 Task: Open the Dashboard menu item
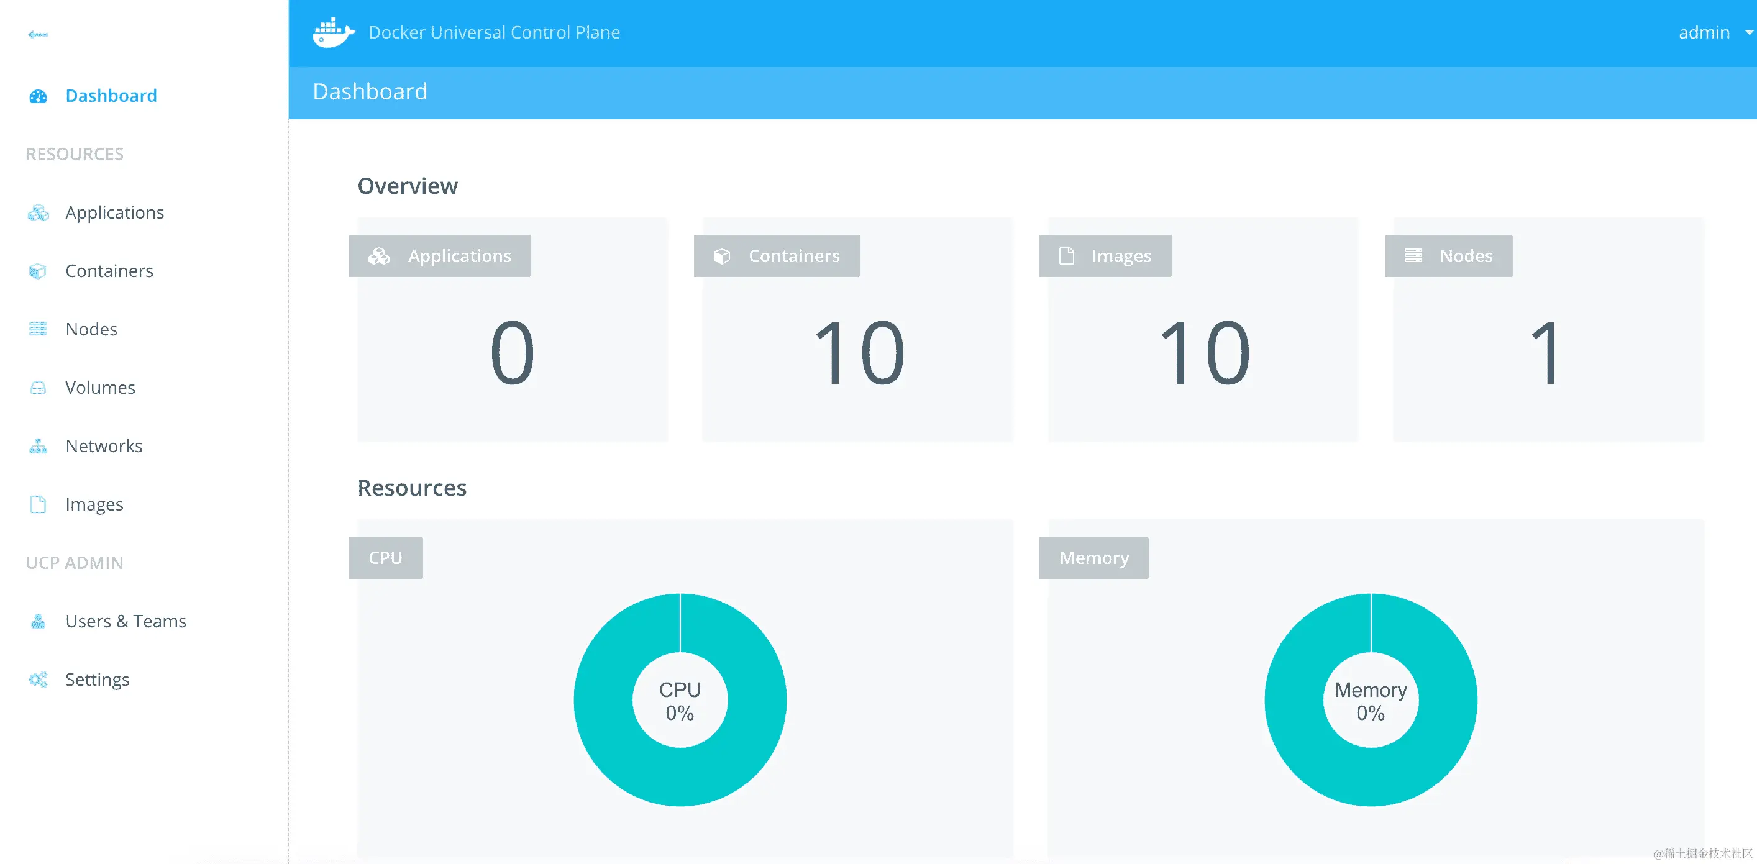click(111, 95)
